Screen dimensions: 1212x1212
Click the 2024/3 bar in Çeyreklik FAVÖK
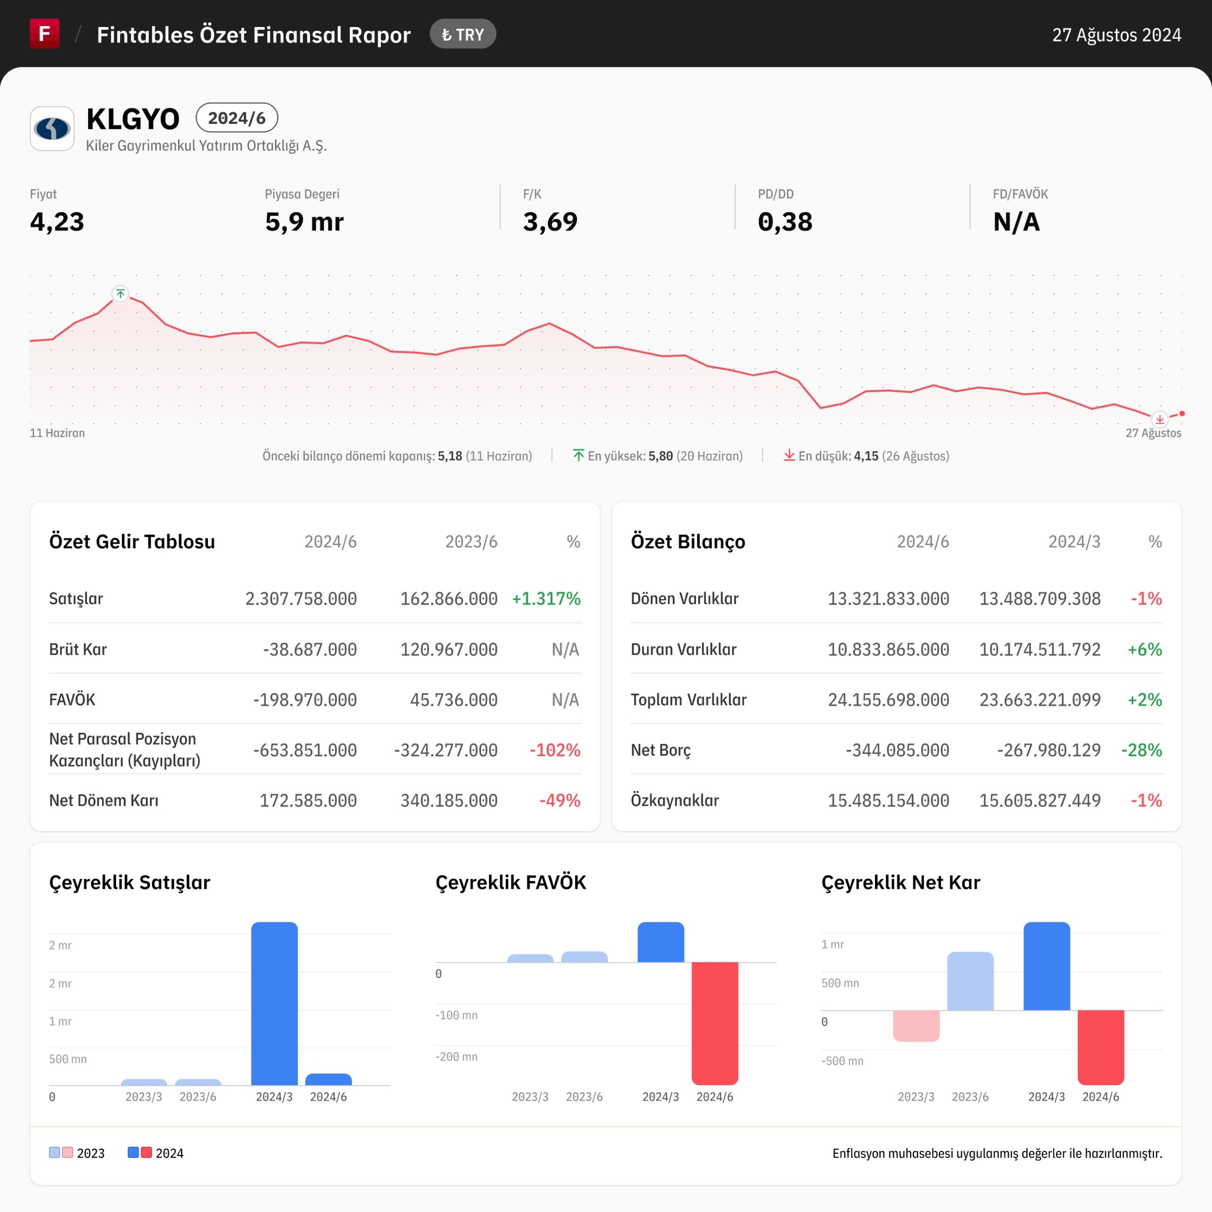pyautogui.click(x=660, y=942)
